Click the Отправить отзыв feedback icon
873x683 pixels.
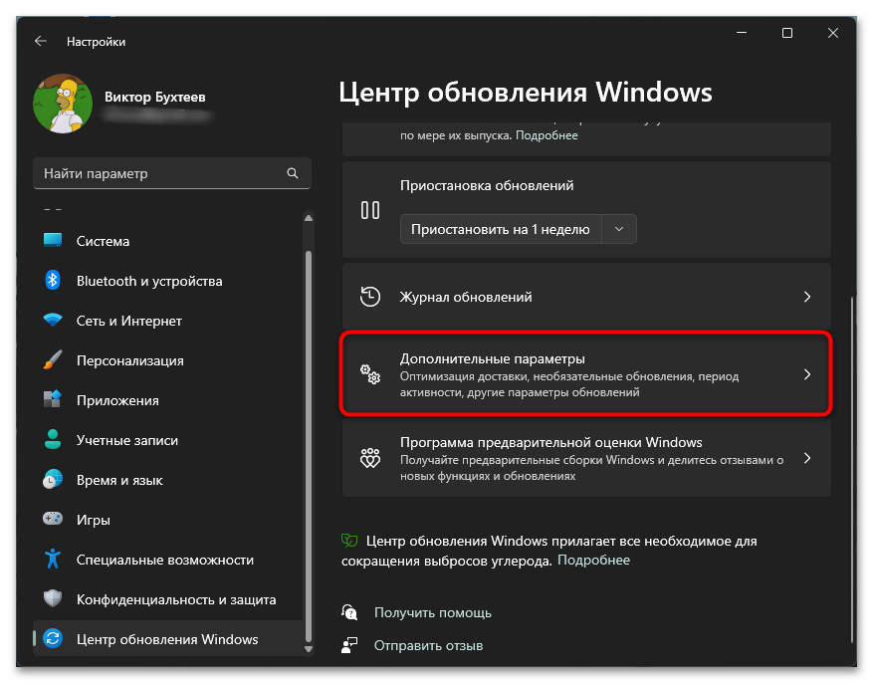pyautogui.click(x=349, y=645)
